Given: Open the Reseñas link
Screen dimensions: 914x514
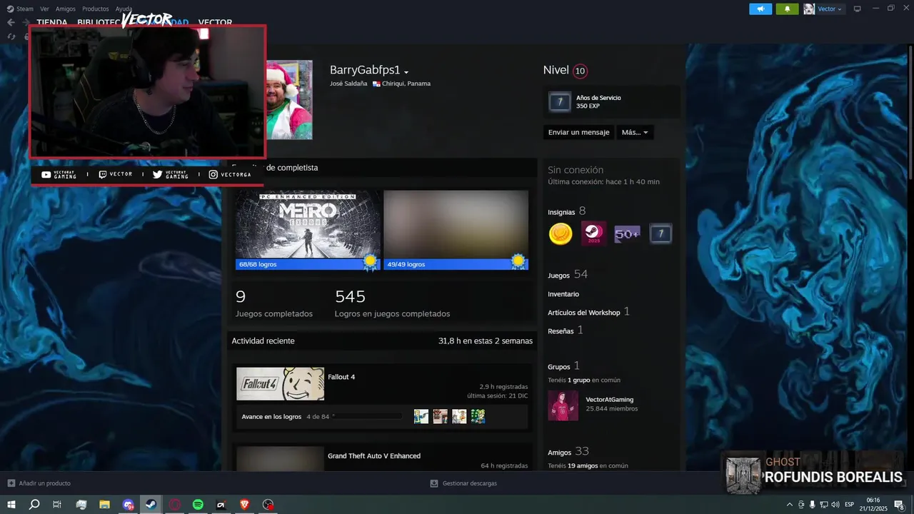Looking at the screenshot, I should 566,331.
